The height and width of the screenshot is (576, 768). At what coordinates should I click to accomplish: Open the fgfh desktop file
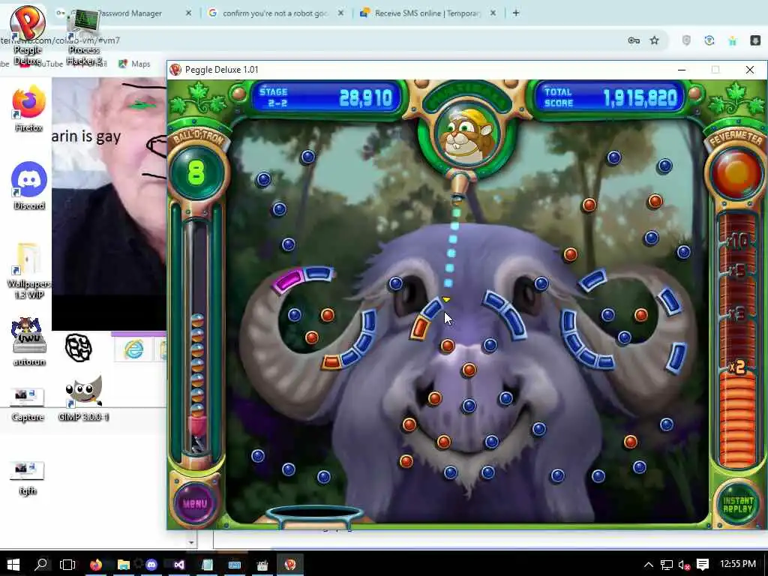click(28, 478)
